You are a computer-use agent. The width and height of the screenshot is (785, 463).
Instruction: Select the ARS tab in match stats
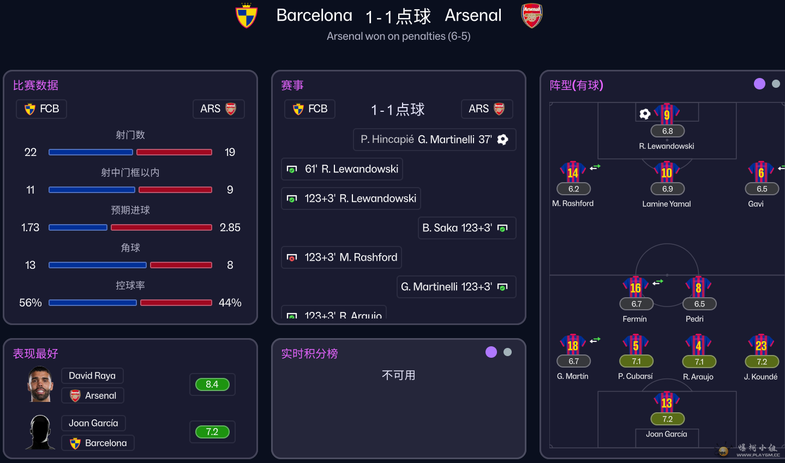click(x=218, y=109)
